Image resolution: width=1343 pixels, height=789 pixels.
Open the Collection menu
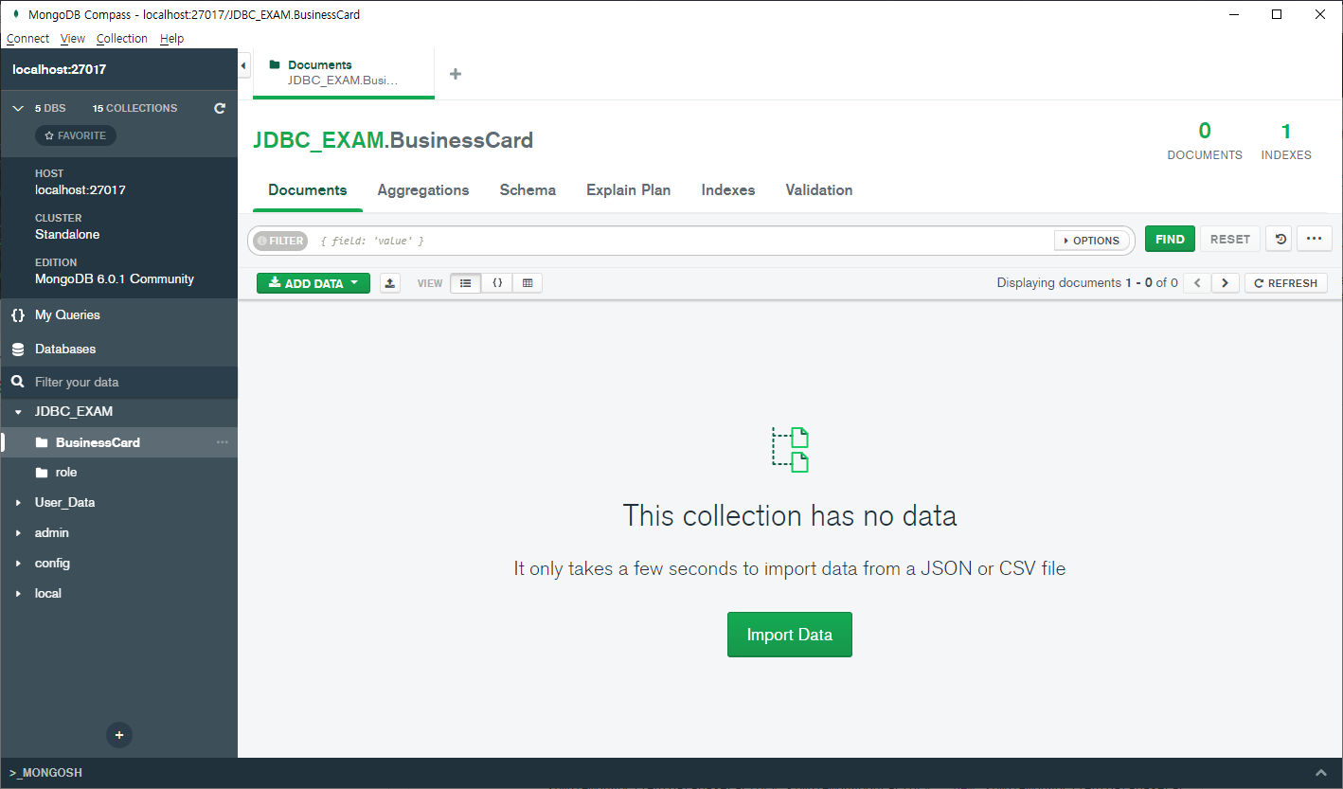(122, 39)
